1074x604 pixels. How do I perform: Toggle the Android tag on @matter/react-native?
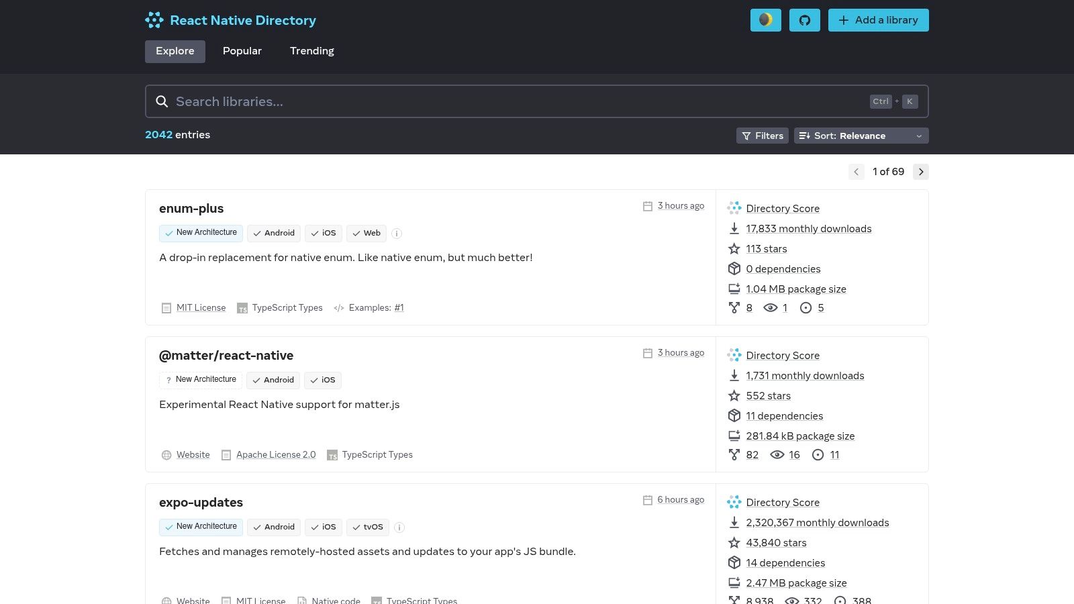(273, 380)
